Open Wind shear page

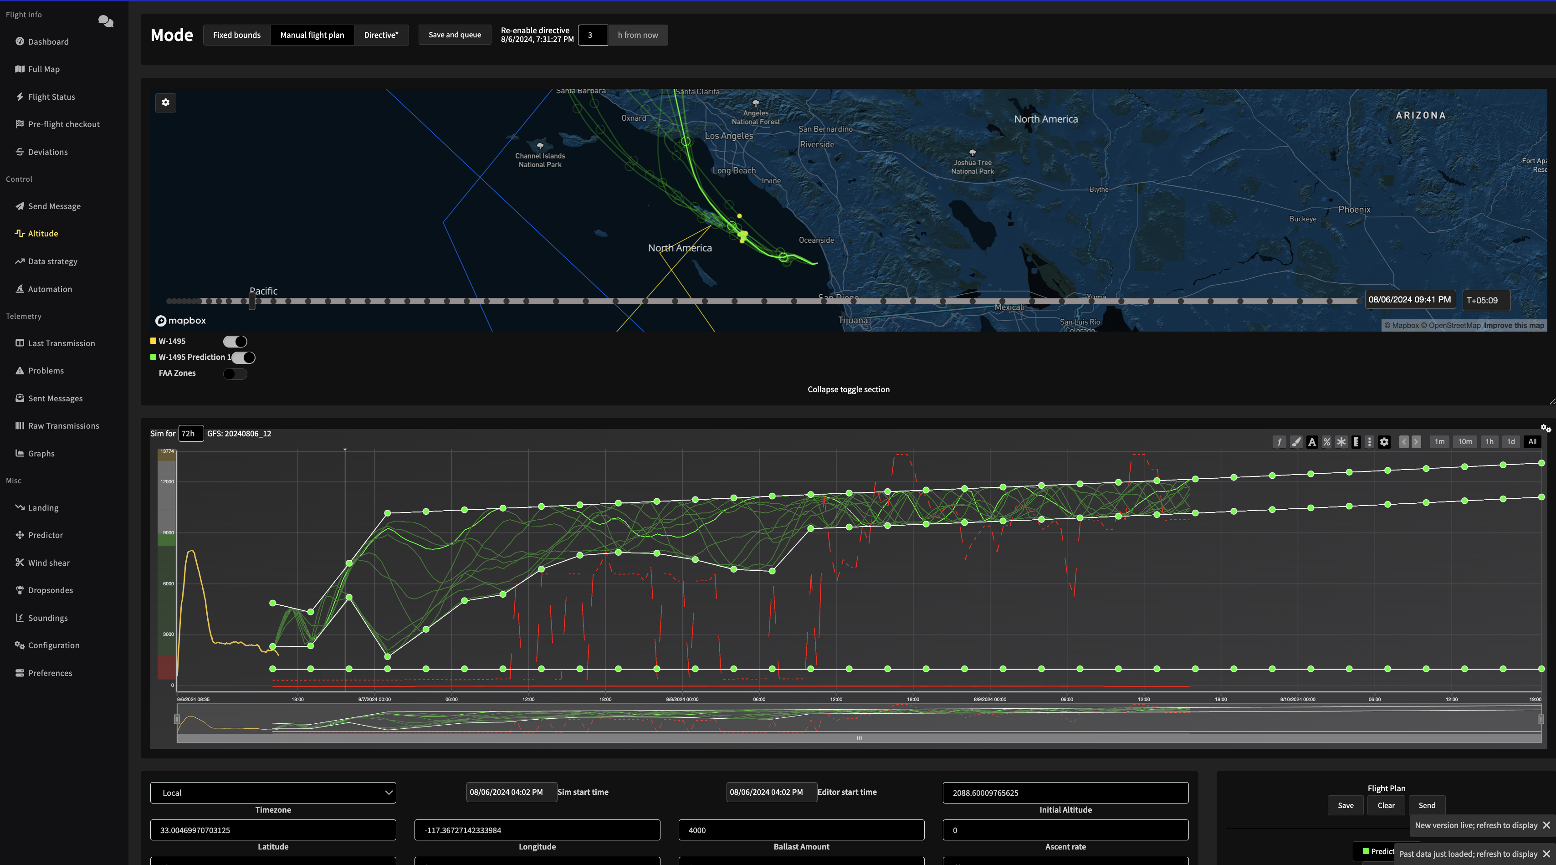pos(49,563)
